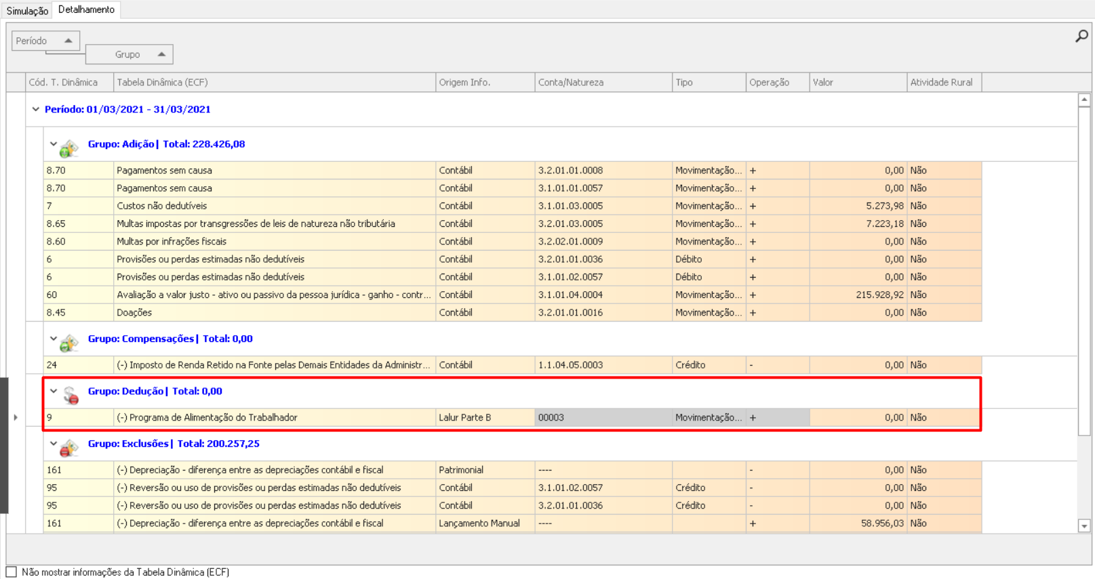Viewport: 1095px width, 579px height.
Task: Sort by Cód. T. Dinâmica column header
Action: [x=69, y=83]
